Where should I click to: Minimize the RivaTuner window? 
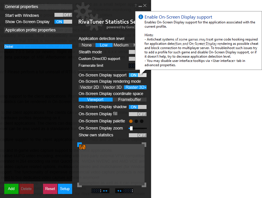click(x=140, y=6)
